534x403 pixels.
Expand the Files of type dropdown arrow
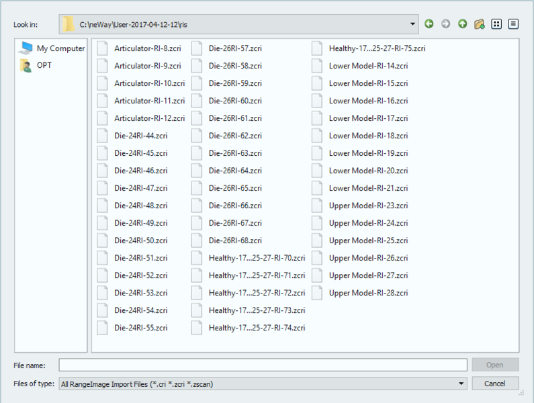(461, 384)
